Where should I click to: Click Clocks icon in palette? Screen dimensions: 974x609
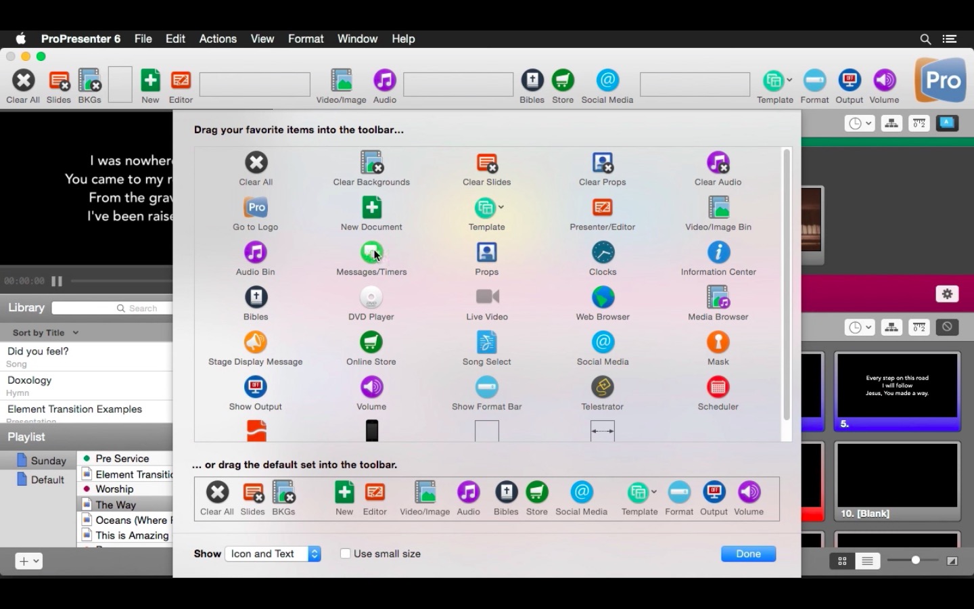(603, 252)
